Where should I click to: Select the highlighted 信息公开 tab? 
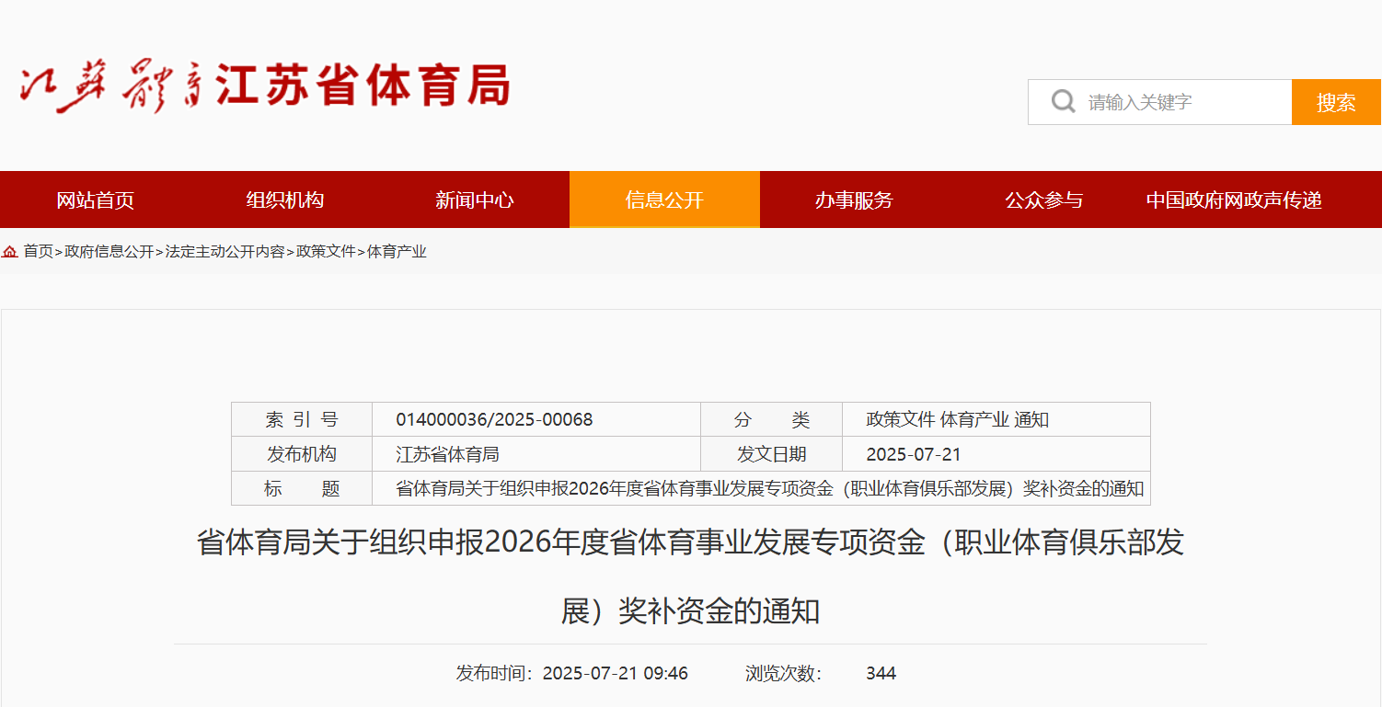[664, 200]
